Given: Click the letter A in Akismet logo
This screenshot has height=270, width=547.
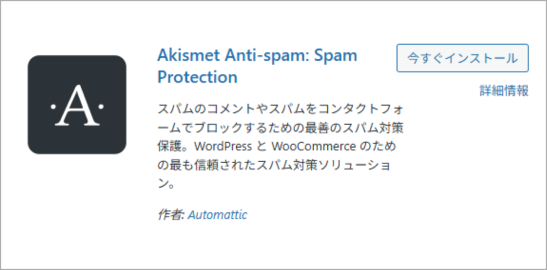Looking at the screenshot, I should (77, 106).
